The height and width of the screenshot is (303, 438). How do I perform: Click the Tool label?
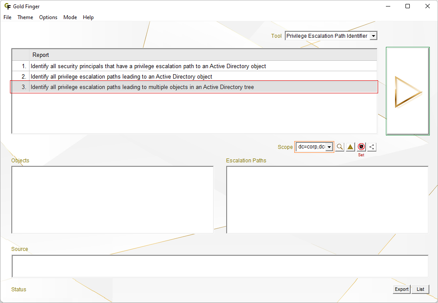(x=276, y=36)
